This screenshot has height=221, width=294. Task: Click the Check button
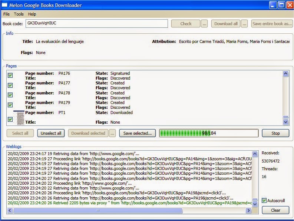[186, 24]
